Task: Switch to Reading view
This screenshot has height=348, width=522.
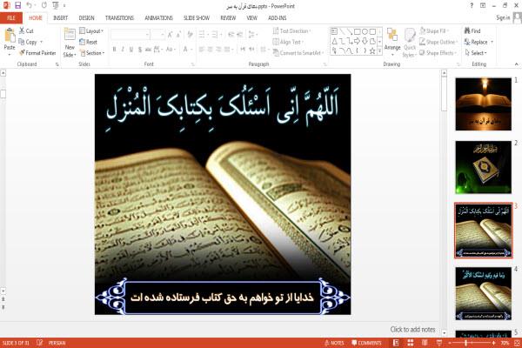Action: (x=425, y=342)
